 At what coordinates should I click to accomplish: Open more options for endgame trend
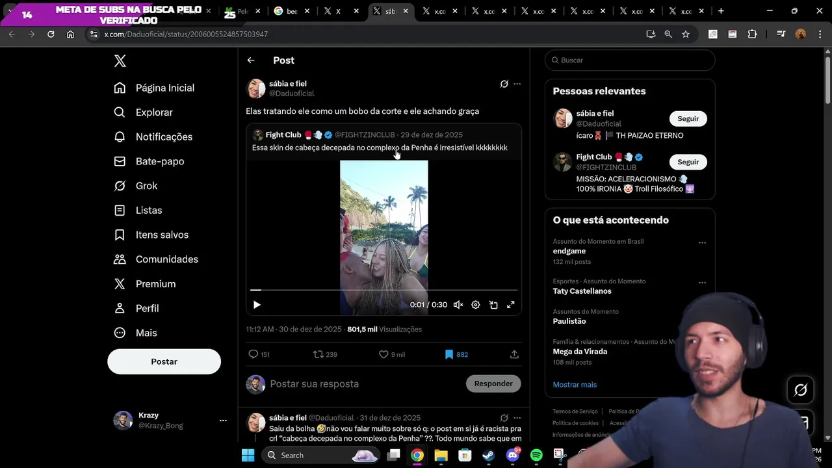coord(702,242)
